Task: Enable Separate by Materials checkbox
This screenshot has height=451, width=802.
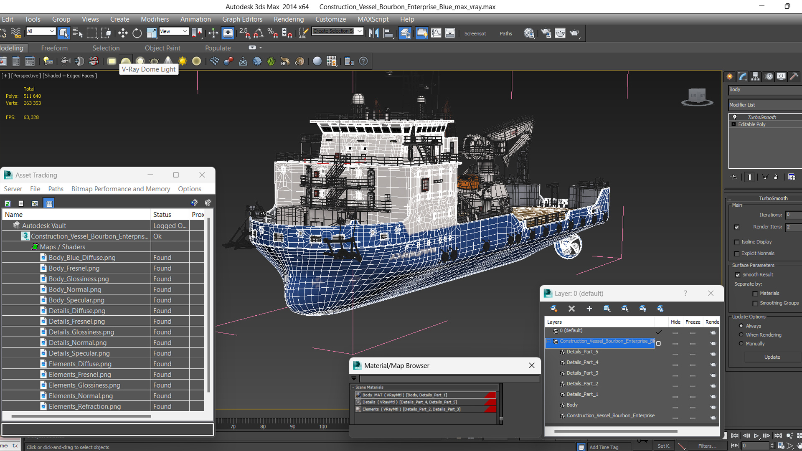Action: (755, 294)
